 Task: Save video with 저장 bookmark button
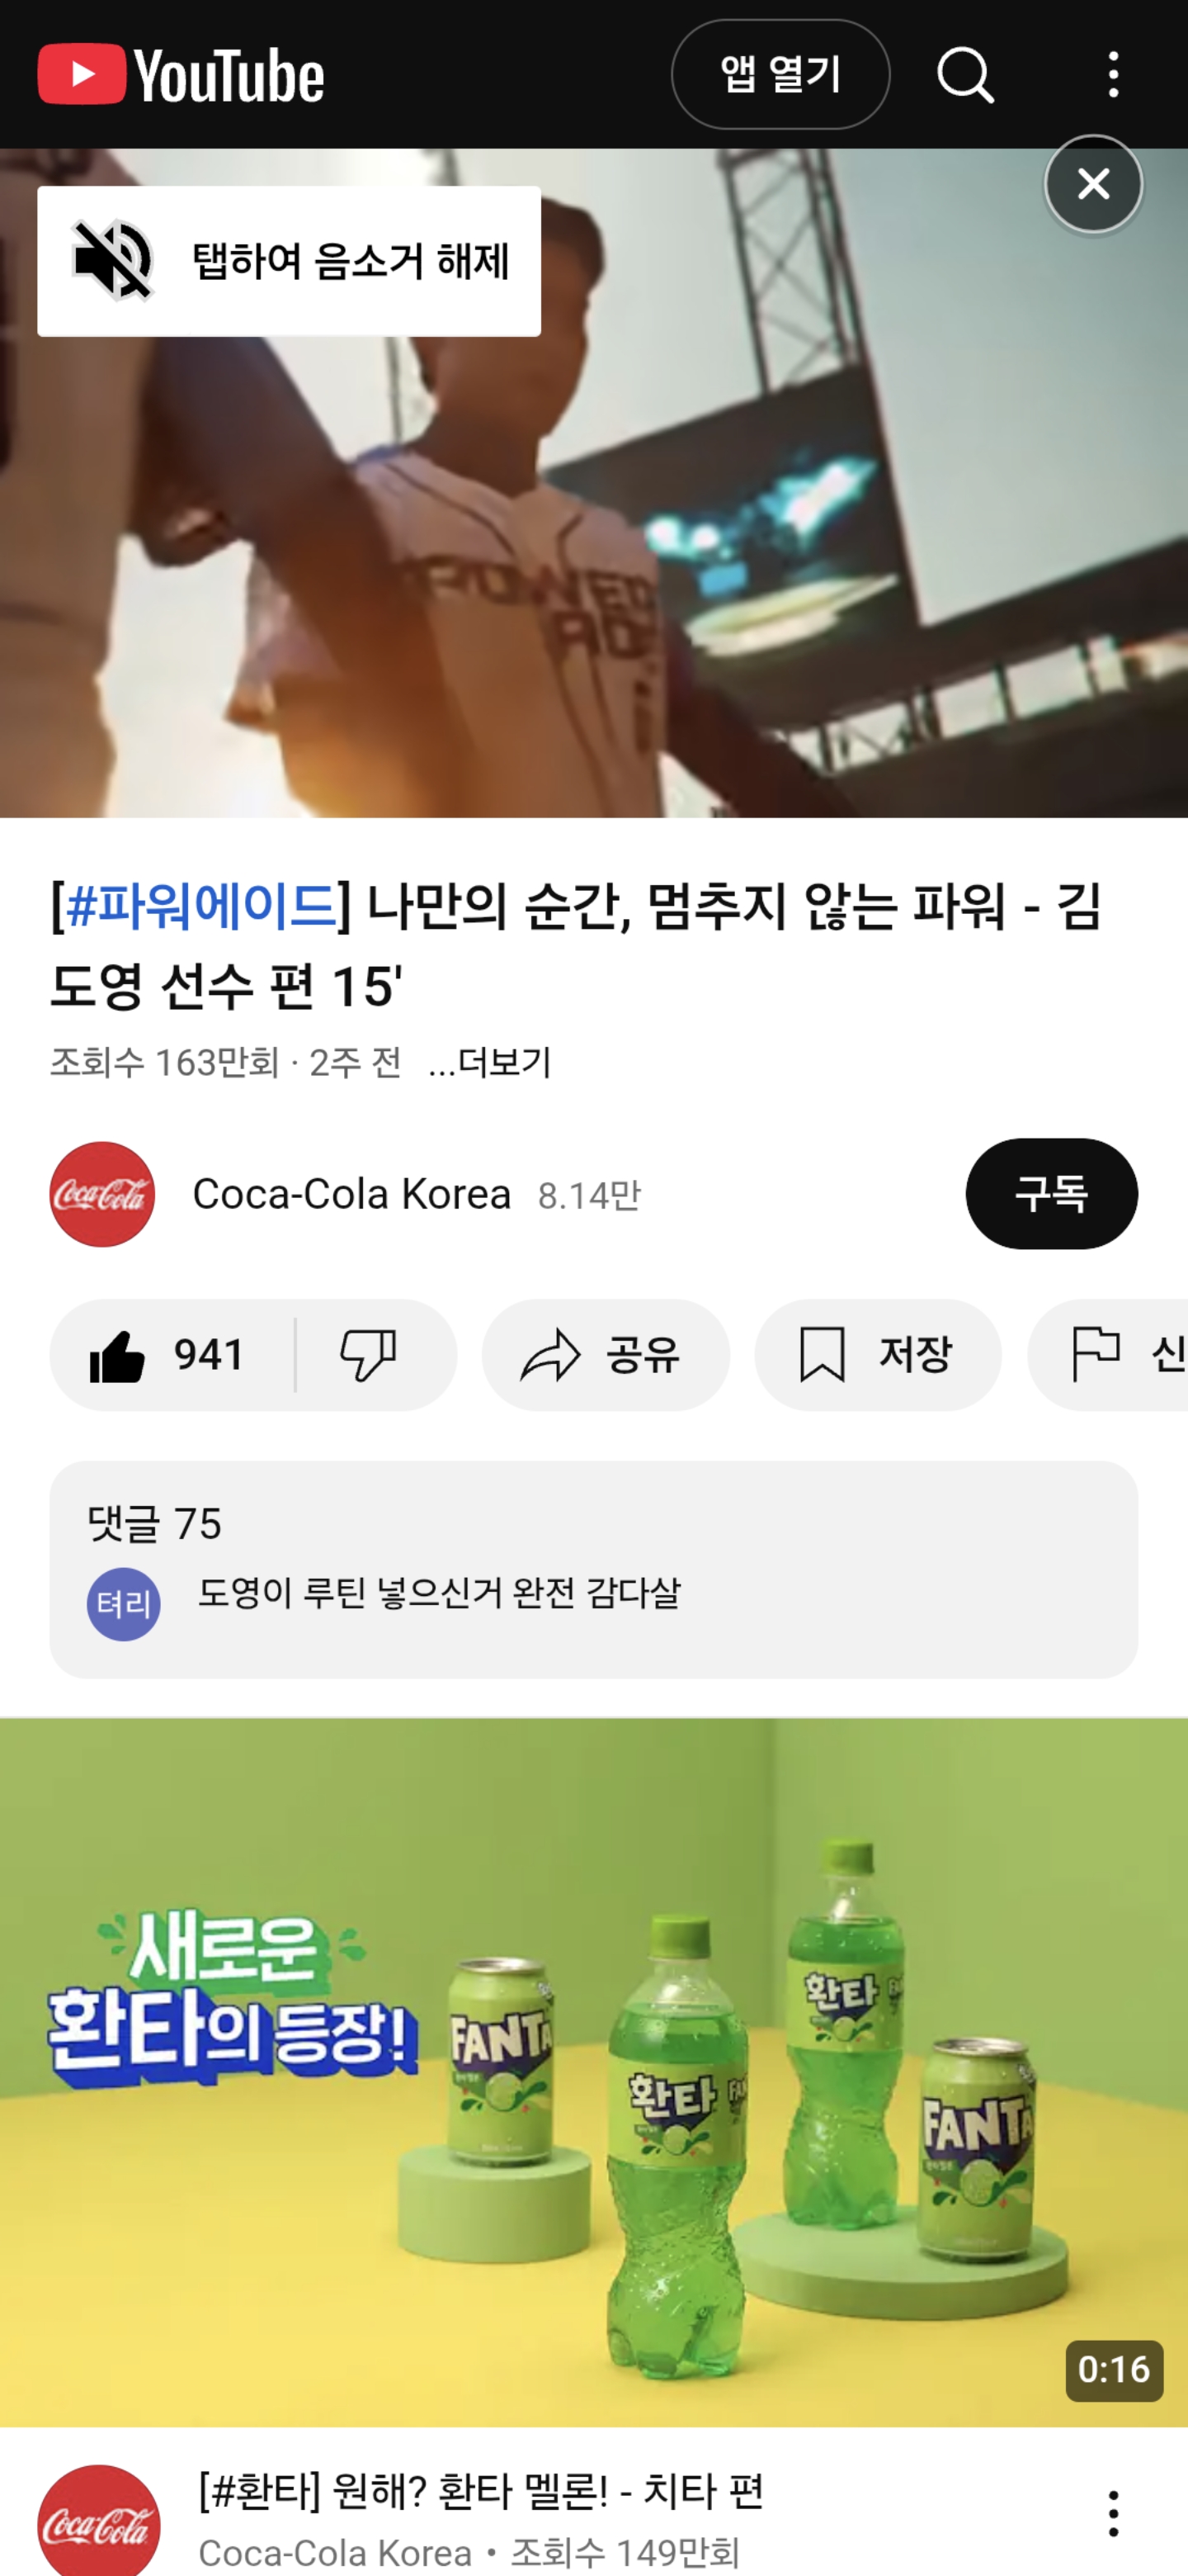point(879,1355)
